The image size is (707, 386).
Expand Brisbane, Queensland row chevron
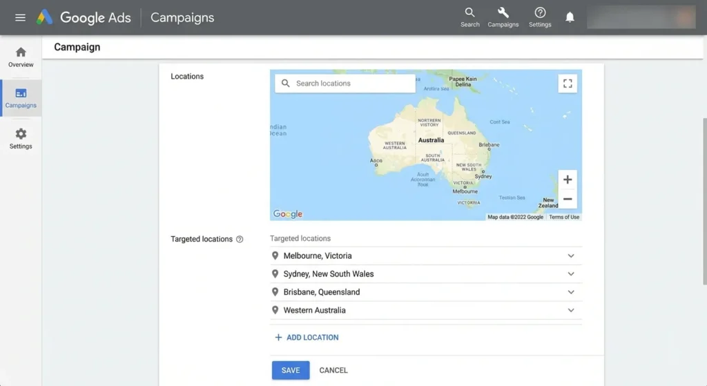pyautogui.click(x=571, y=292)
